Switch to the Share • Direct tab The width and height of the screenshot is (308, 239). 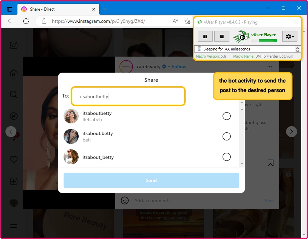(x=58, y=9)
